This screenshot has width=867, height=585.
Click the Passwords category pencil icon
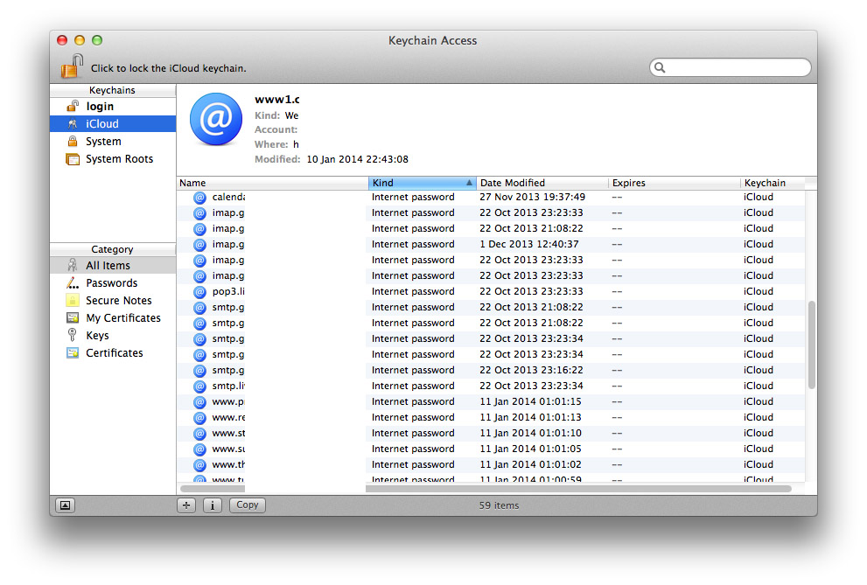pyautogui.click(x=73, y=282)
